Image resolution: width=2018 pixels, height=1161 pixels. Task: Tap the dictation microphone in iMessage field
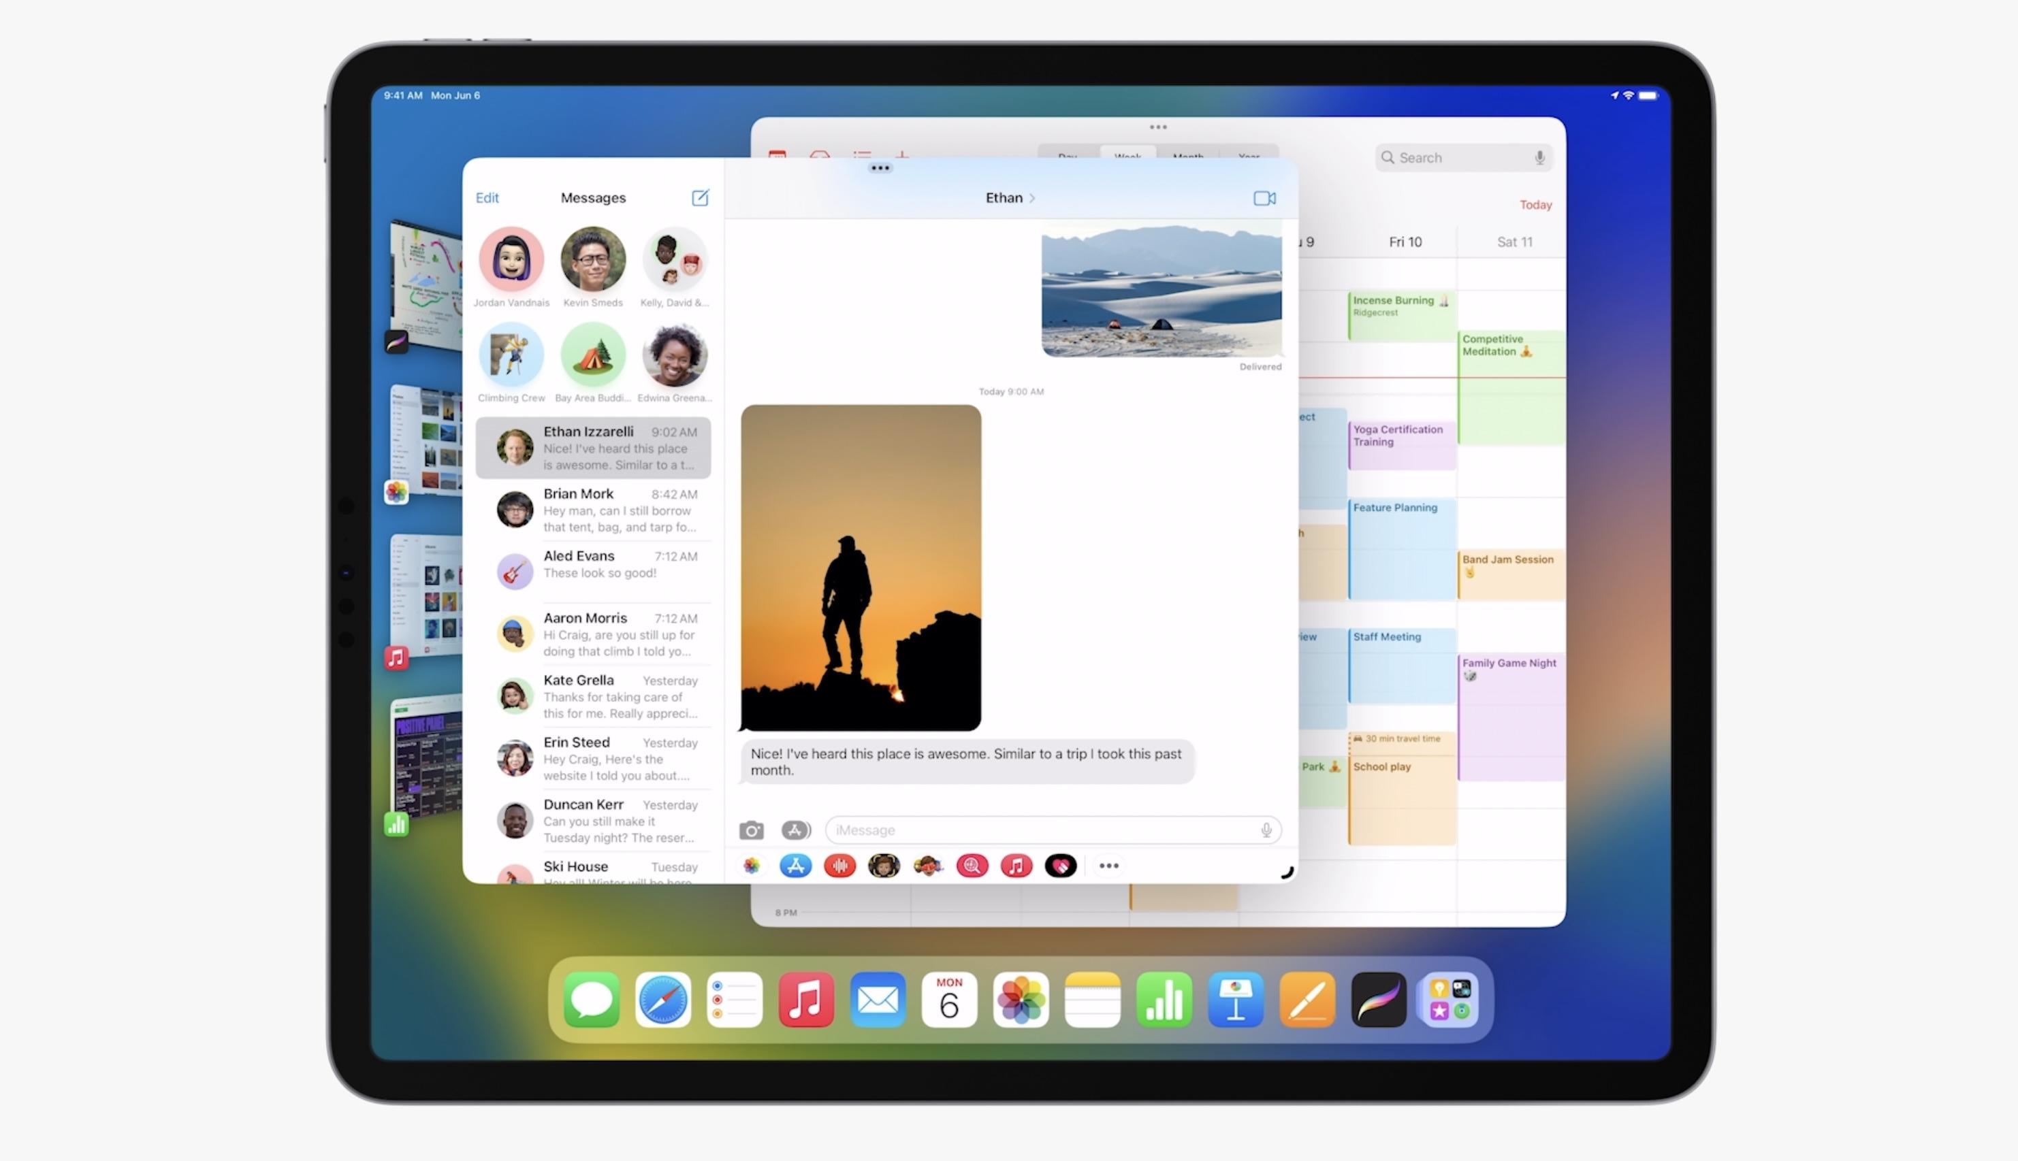[1266, 830]
